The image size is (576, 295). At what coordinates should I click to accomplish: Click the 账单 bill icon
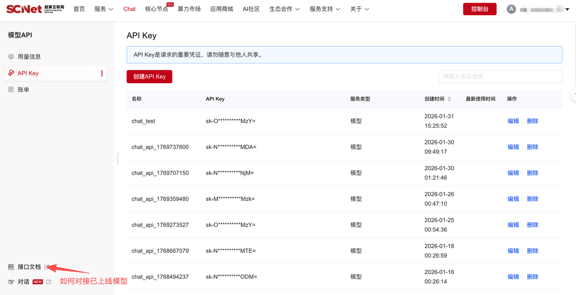11,90
